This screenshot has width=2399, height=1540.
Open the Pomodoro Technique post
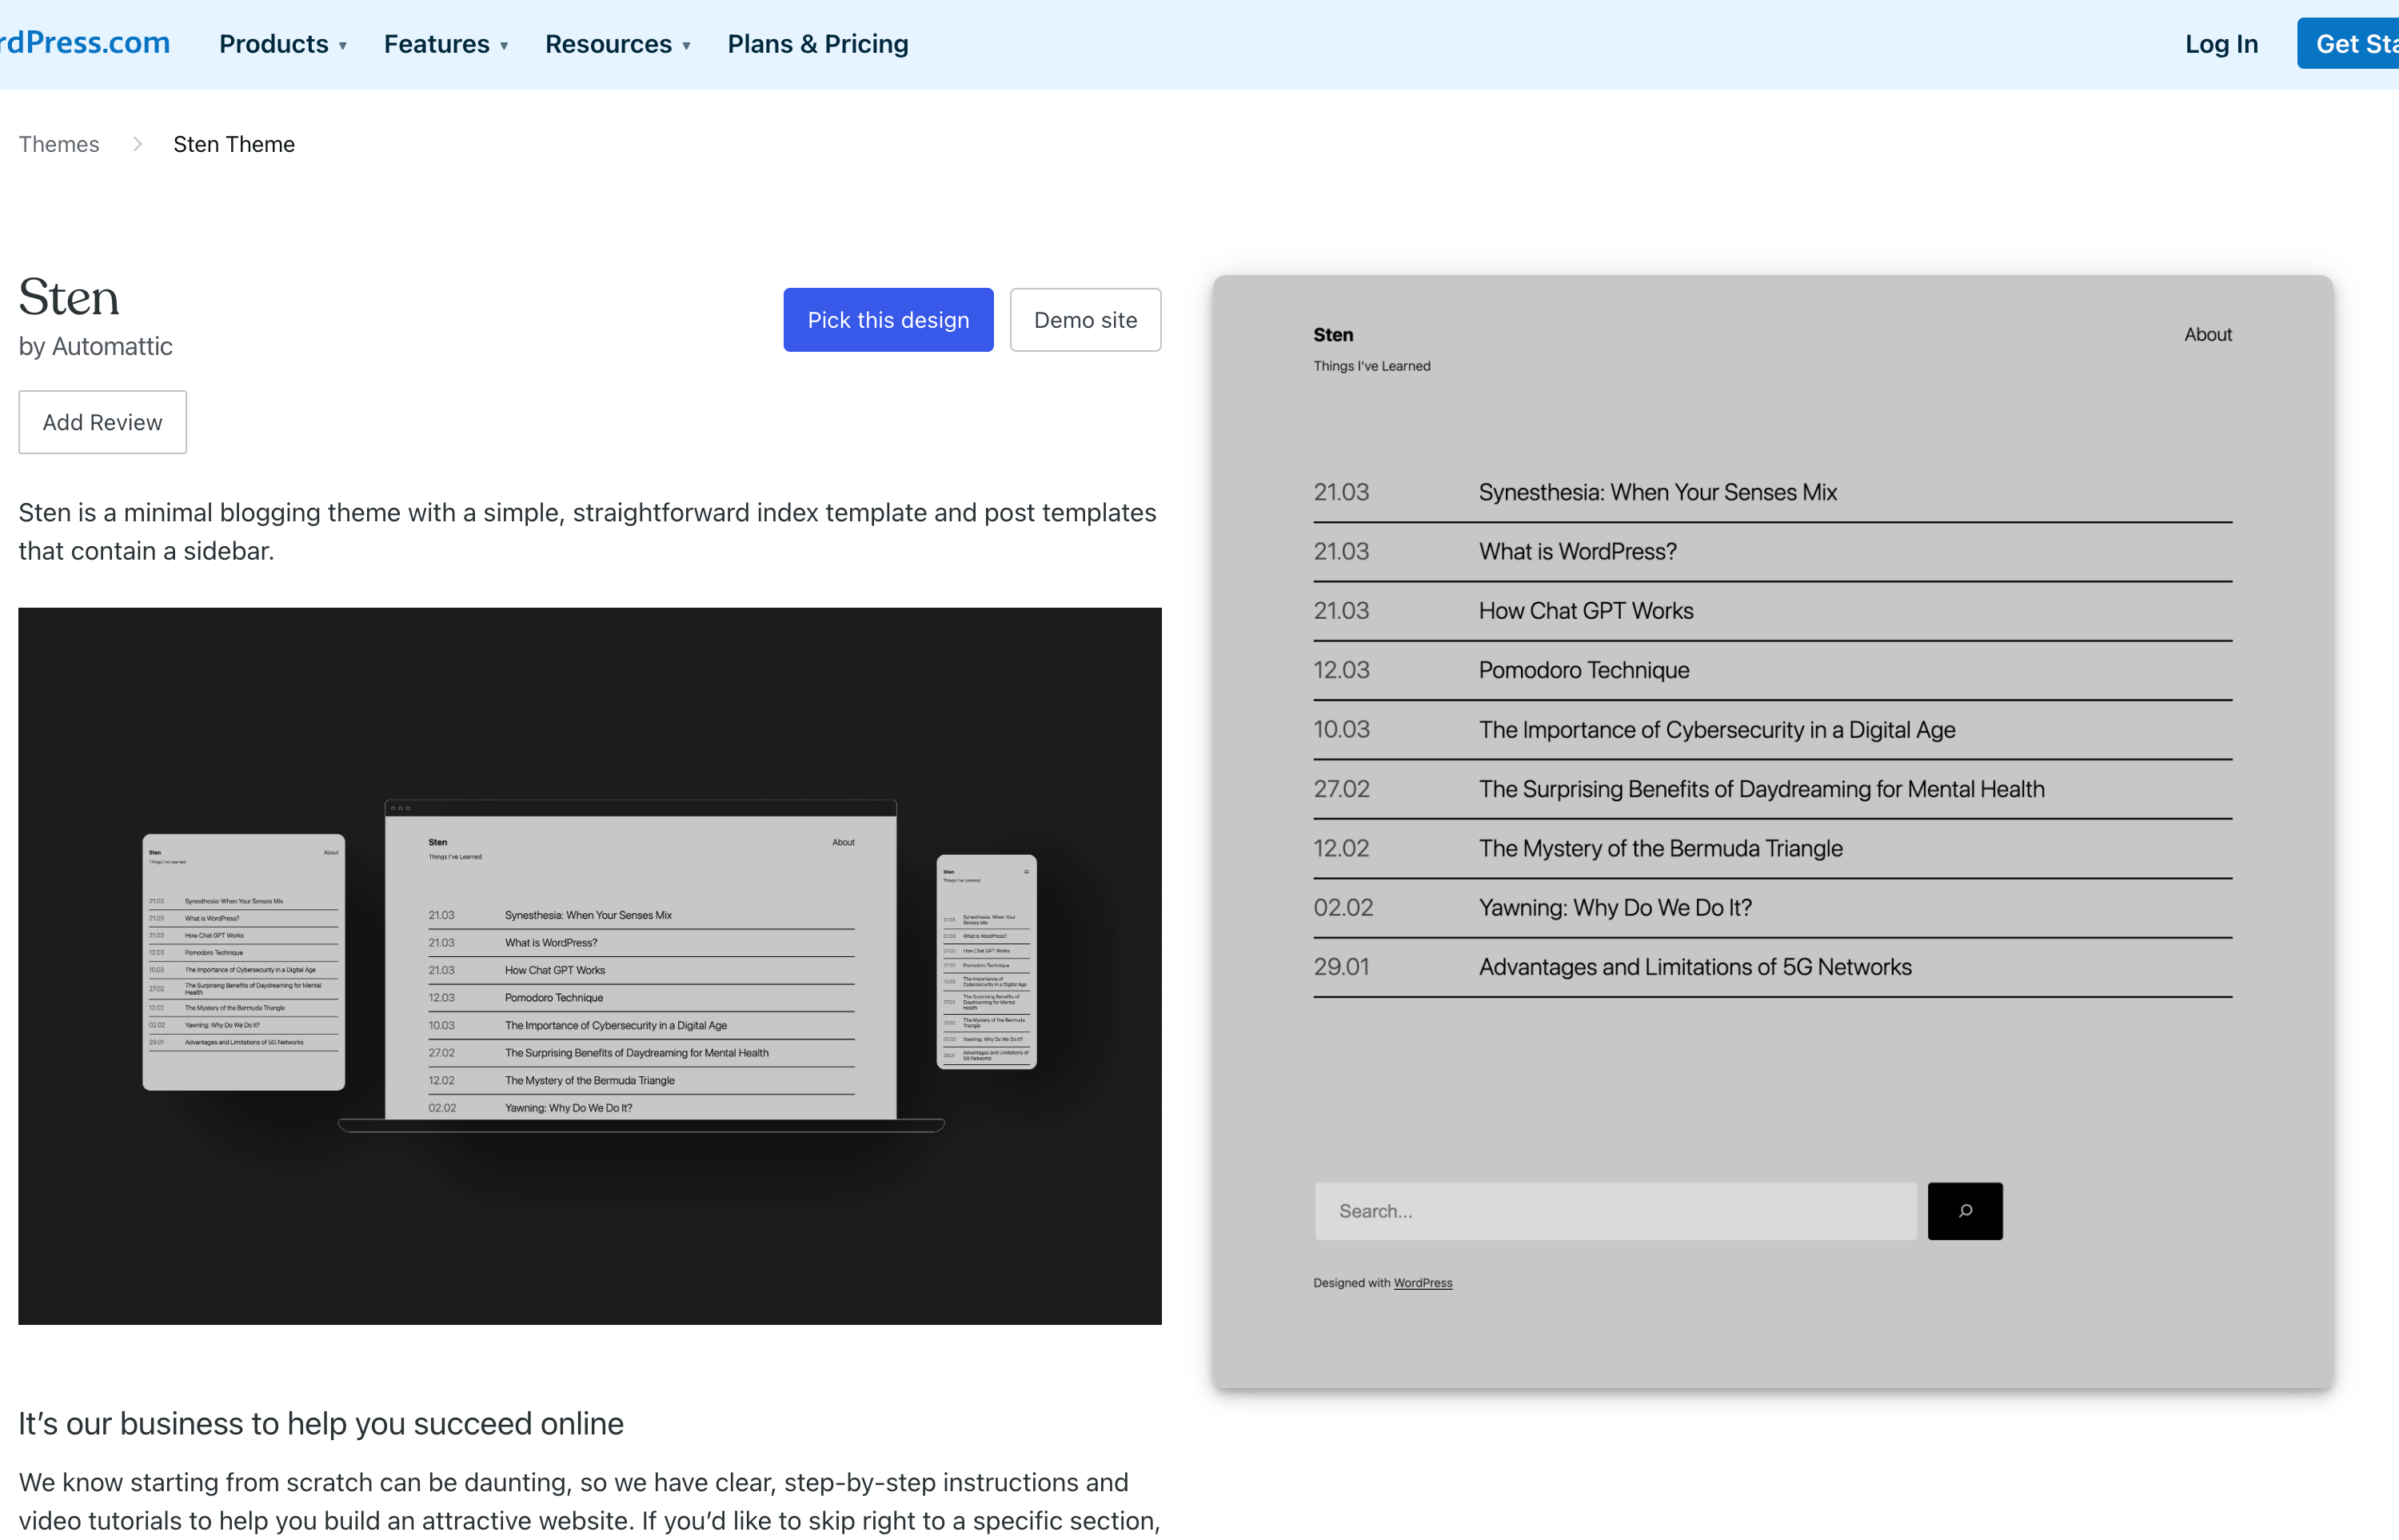pyautogui.click(x=1583, y=670)
